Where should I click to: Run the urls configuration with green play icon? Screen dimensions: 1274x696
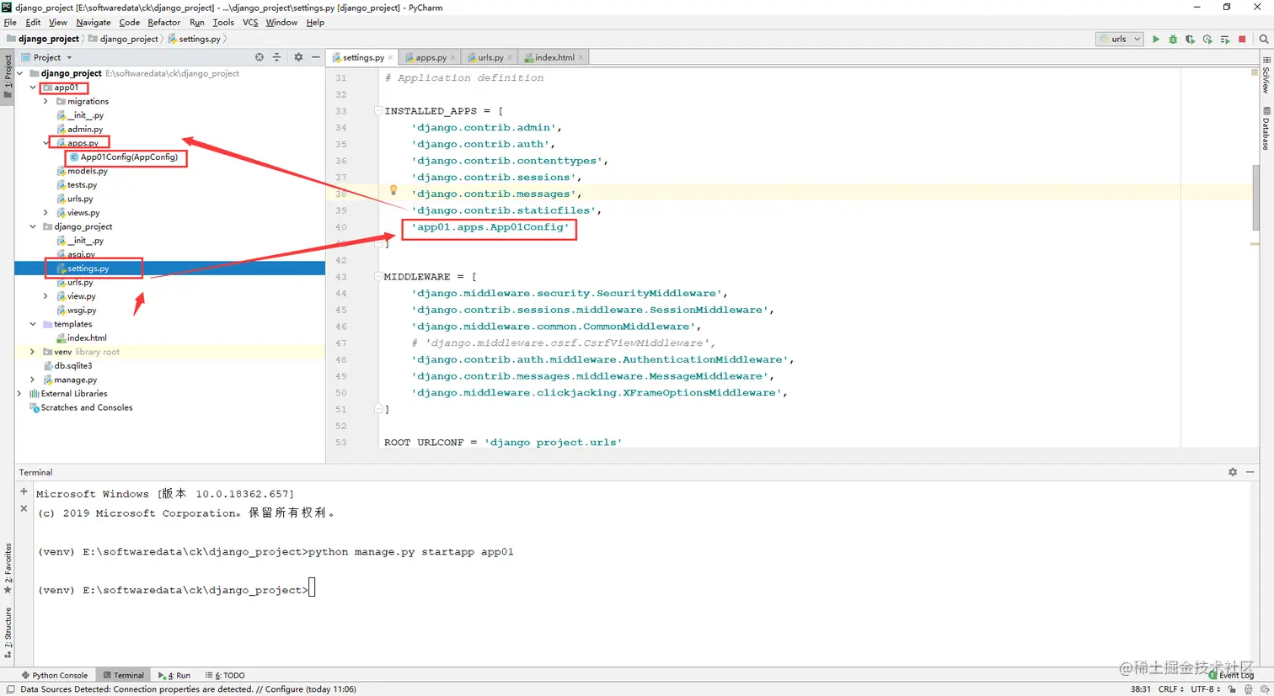(1155, 39)
